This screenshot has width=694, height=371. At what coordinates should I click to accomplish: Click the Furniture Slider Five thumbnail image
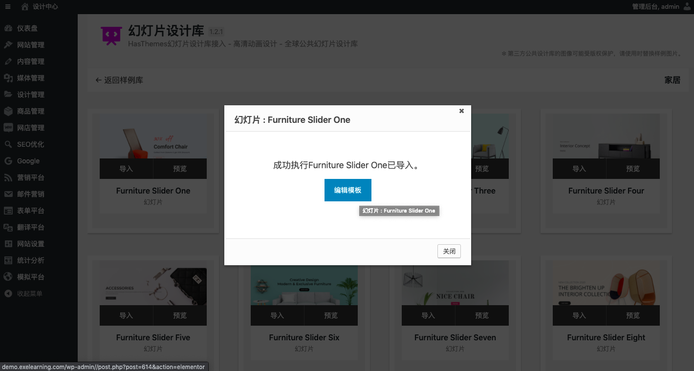(x=153, y=283)
